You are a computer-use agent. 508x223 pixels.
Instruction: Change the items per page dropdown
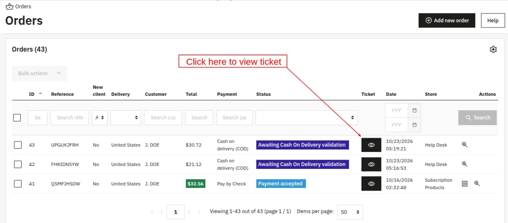(x=350, y=212)
